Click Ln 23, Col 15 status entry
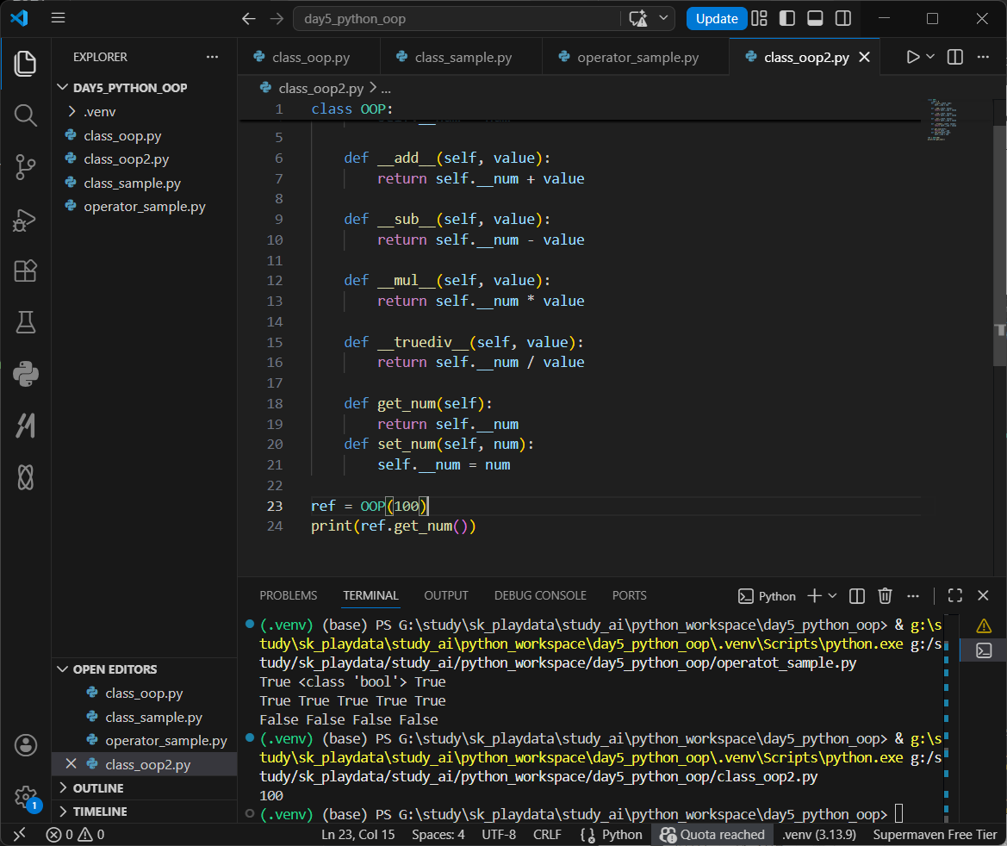 point(357,835)
